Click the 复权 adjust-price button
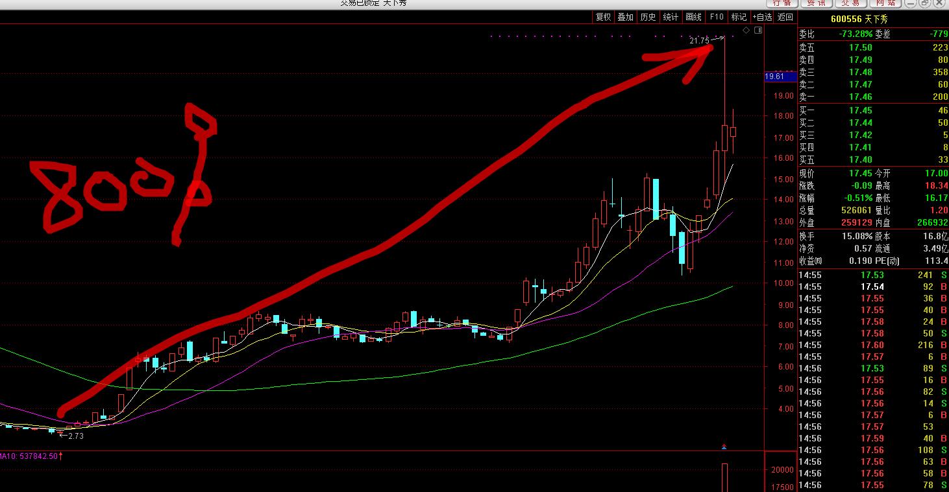Image resolution: width=949 pixels, height=492 pixels. [x=604, y=18]
